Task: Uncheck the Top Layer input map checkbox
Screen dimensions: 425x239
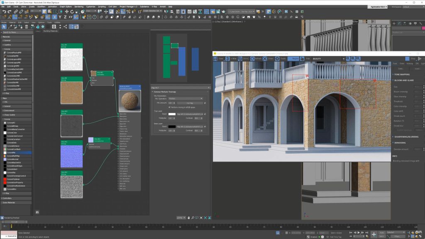Action: [x=205, y=114]
